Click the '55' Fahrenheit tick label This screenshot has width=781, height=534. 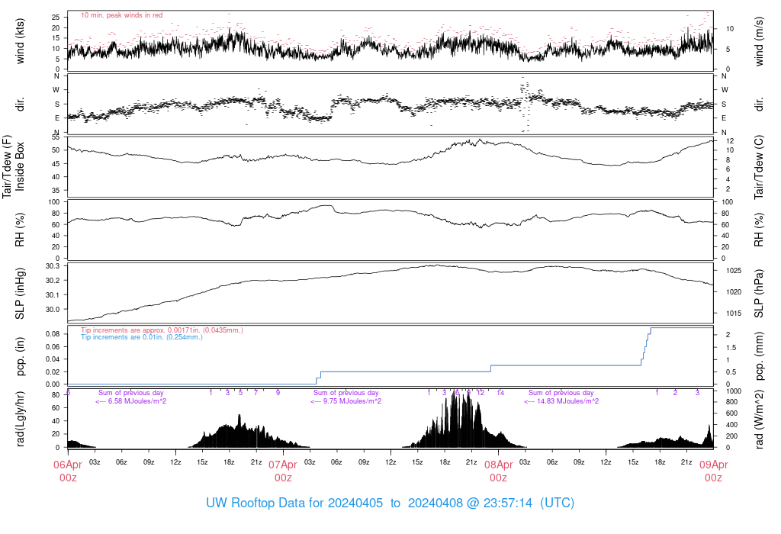[x=56, y=137]
